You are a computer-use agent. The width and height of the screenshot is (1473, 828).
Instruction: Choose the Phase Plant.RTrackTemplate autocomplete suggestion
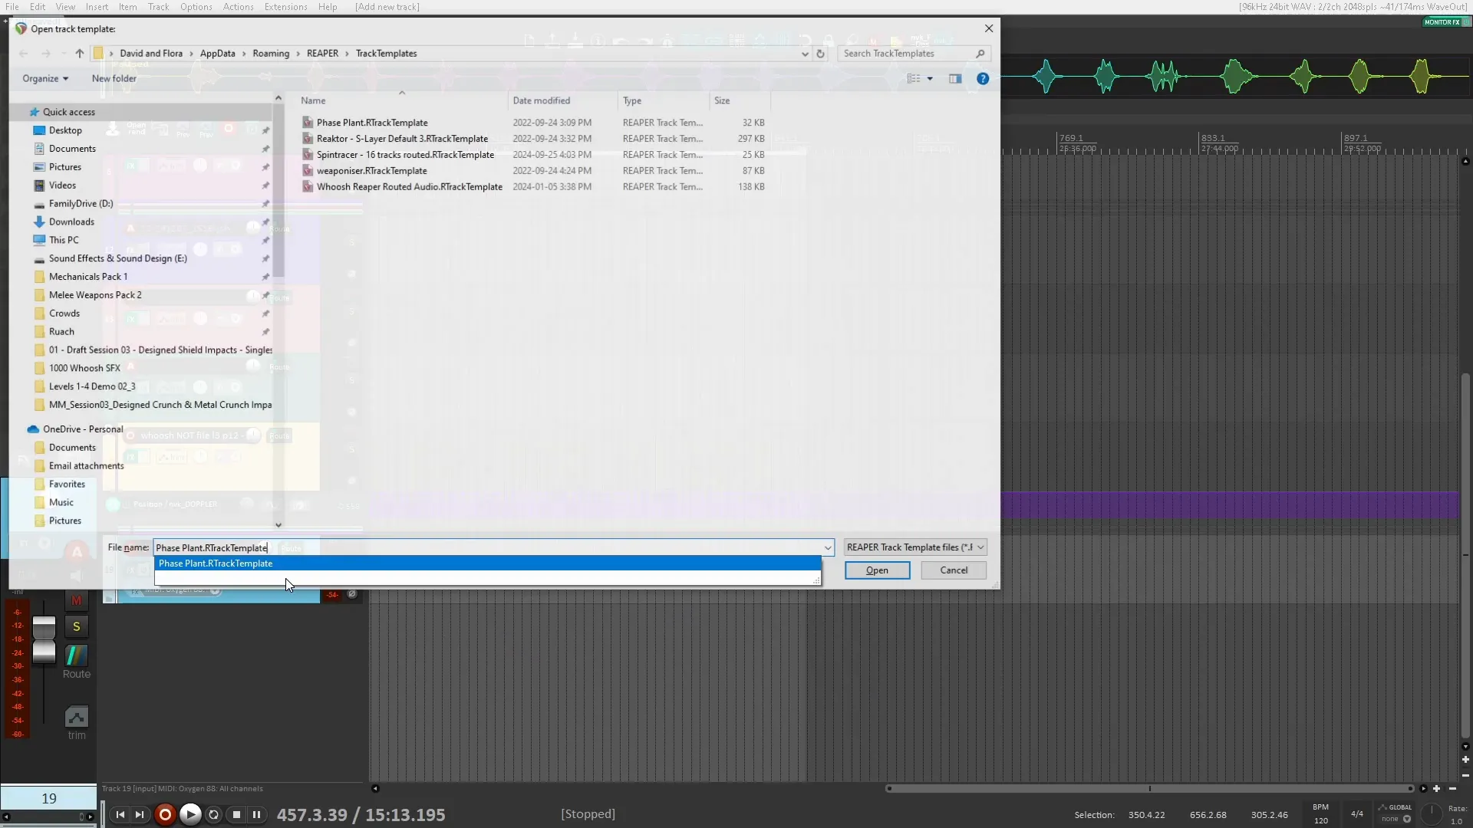pos(487,563)
